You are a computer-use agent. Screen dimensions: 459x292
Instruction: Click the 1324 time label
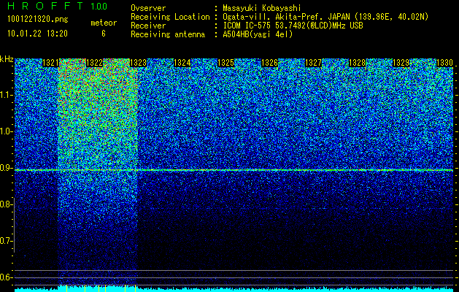(x=182, y=63)
